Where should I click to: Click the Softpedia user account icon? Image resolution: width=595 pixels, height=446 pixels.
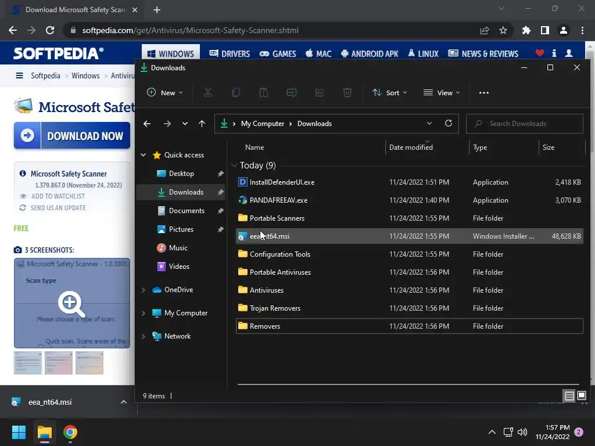click(x=569, y=53)
